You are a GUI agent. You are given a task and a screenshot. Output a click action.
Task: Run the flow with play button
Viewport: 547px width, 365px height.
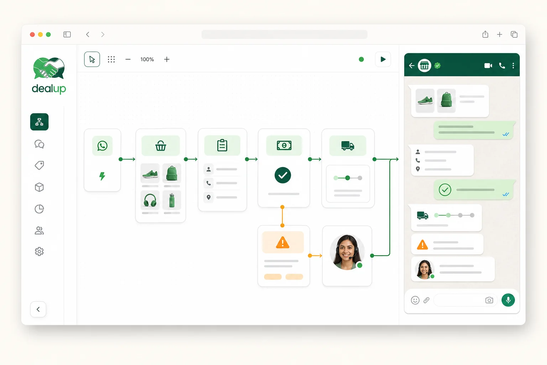pyautogui.click(x=383, y=59)
